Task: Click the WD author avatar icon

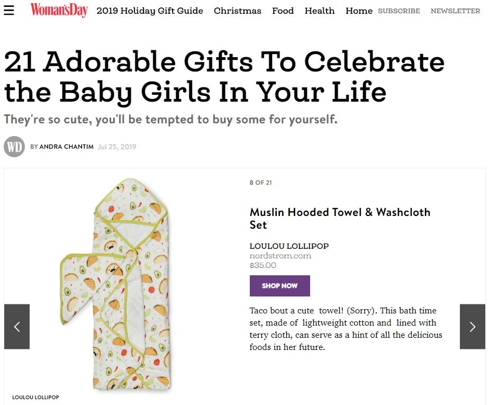Action: point(14,147)
